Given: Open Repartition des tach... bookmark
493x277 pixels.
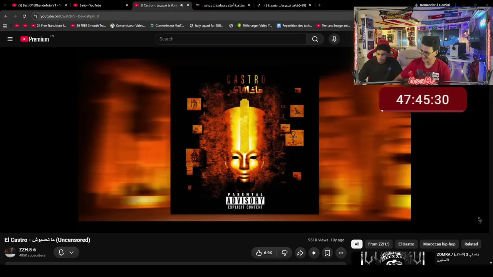Looking at the screenshot, I should tap(295, 26).
